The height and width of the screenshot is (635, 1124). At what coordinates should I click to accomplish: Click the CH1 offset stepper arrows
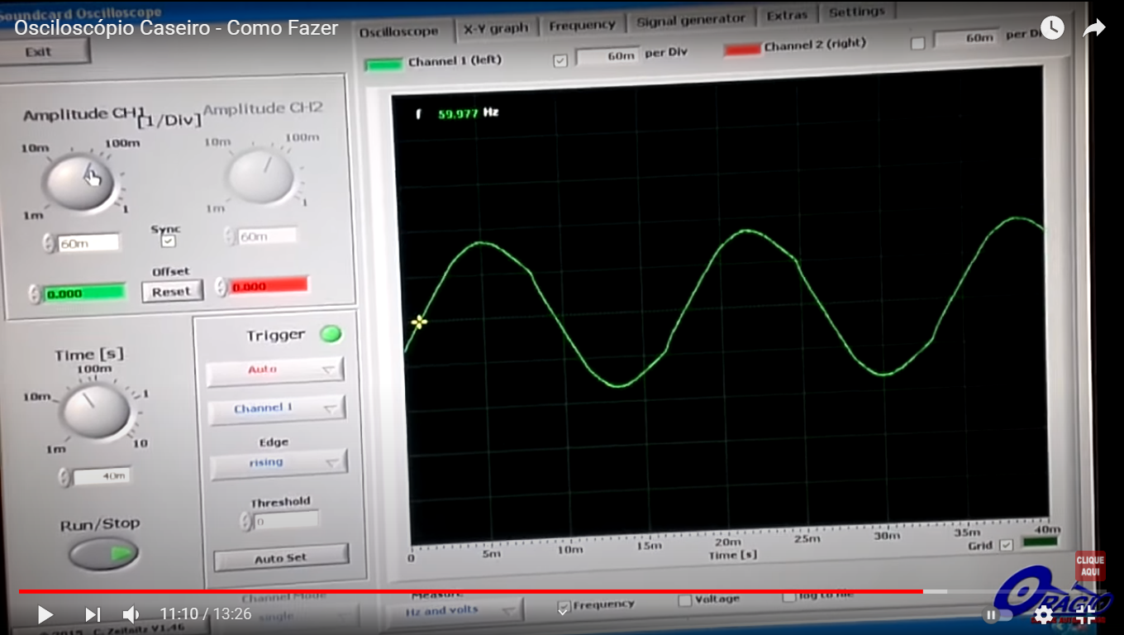point(34,294)
